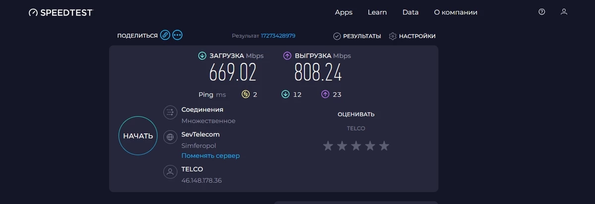The image size is (595, 204).
Task: Click the Speedtest logo
Action: 60,12
